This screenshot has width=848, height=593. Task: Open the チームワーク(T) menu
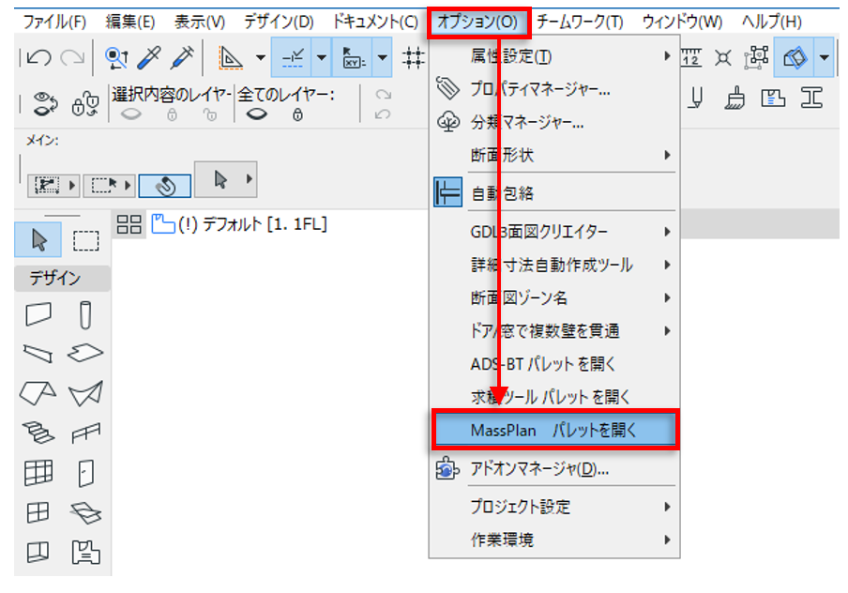pos(580,23)
